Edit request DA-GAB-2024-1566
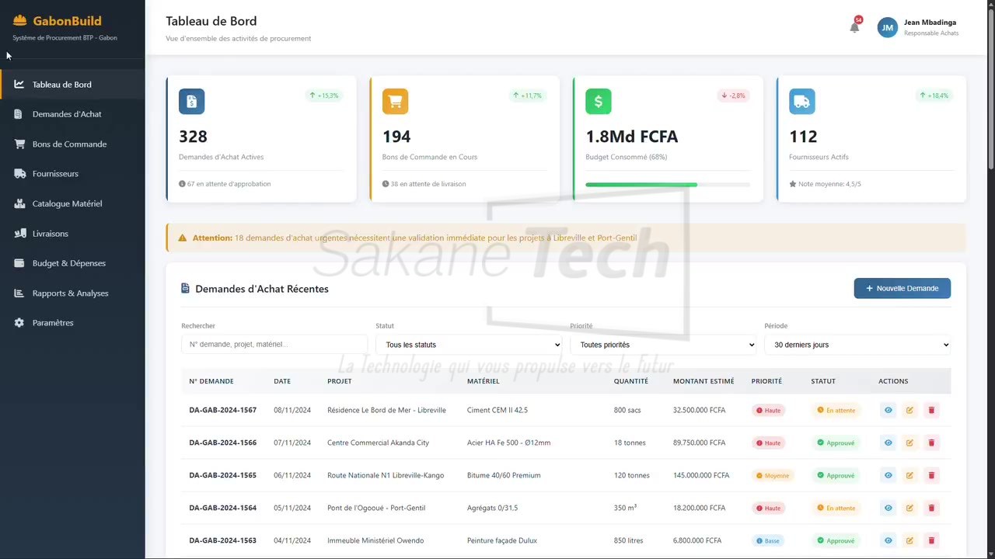The width and height of the screenshot is (995, 559). click(x=909, y=443)
